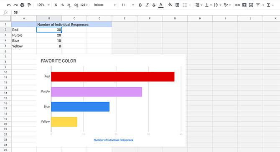The height and width of the screenshot is (152, 280).
Task: Select column B header
Action: pos(49,18)
